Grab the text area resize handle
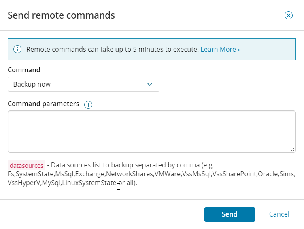This screenshot has width=304, height=229. point(293,150)
